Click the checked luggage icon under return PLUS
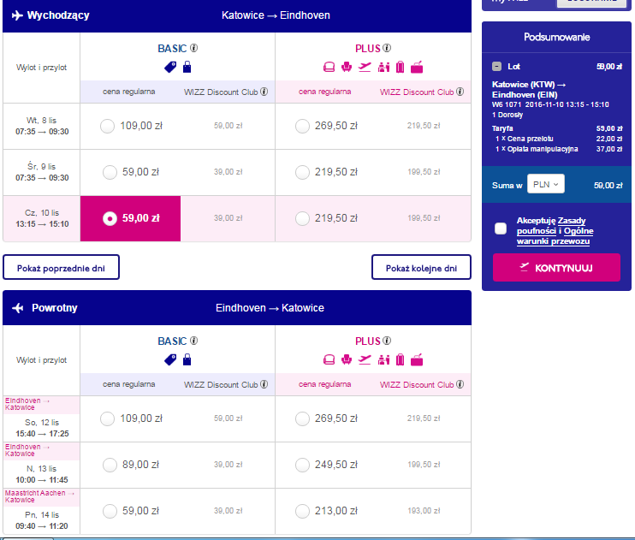 pyautogui.click(x=400, y=359)
